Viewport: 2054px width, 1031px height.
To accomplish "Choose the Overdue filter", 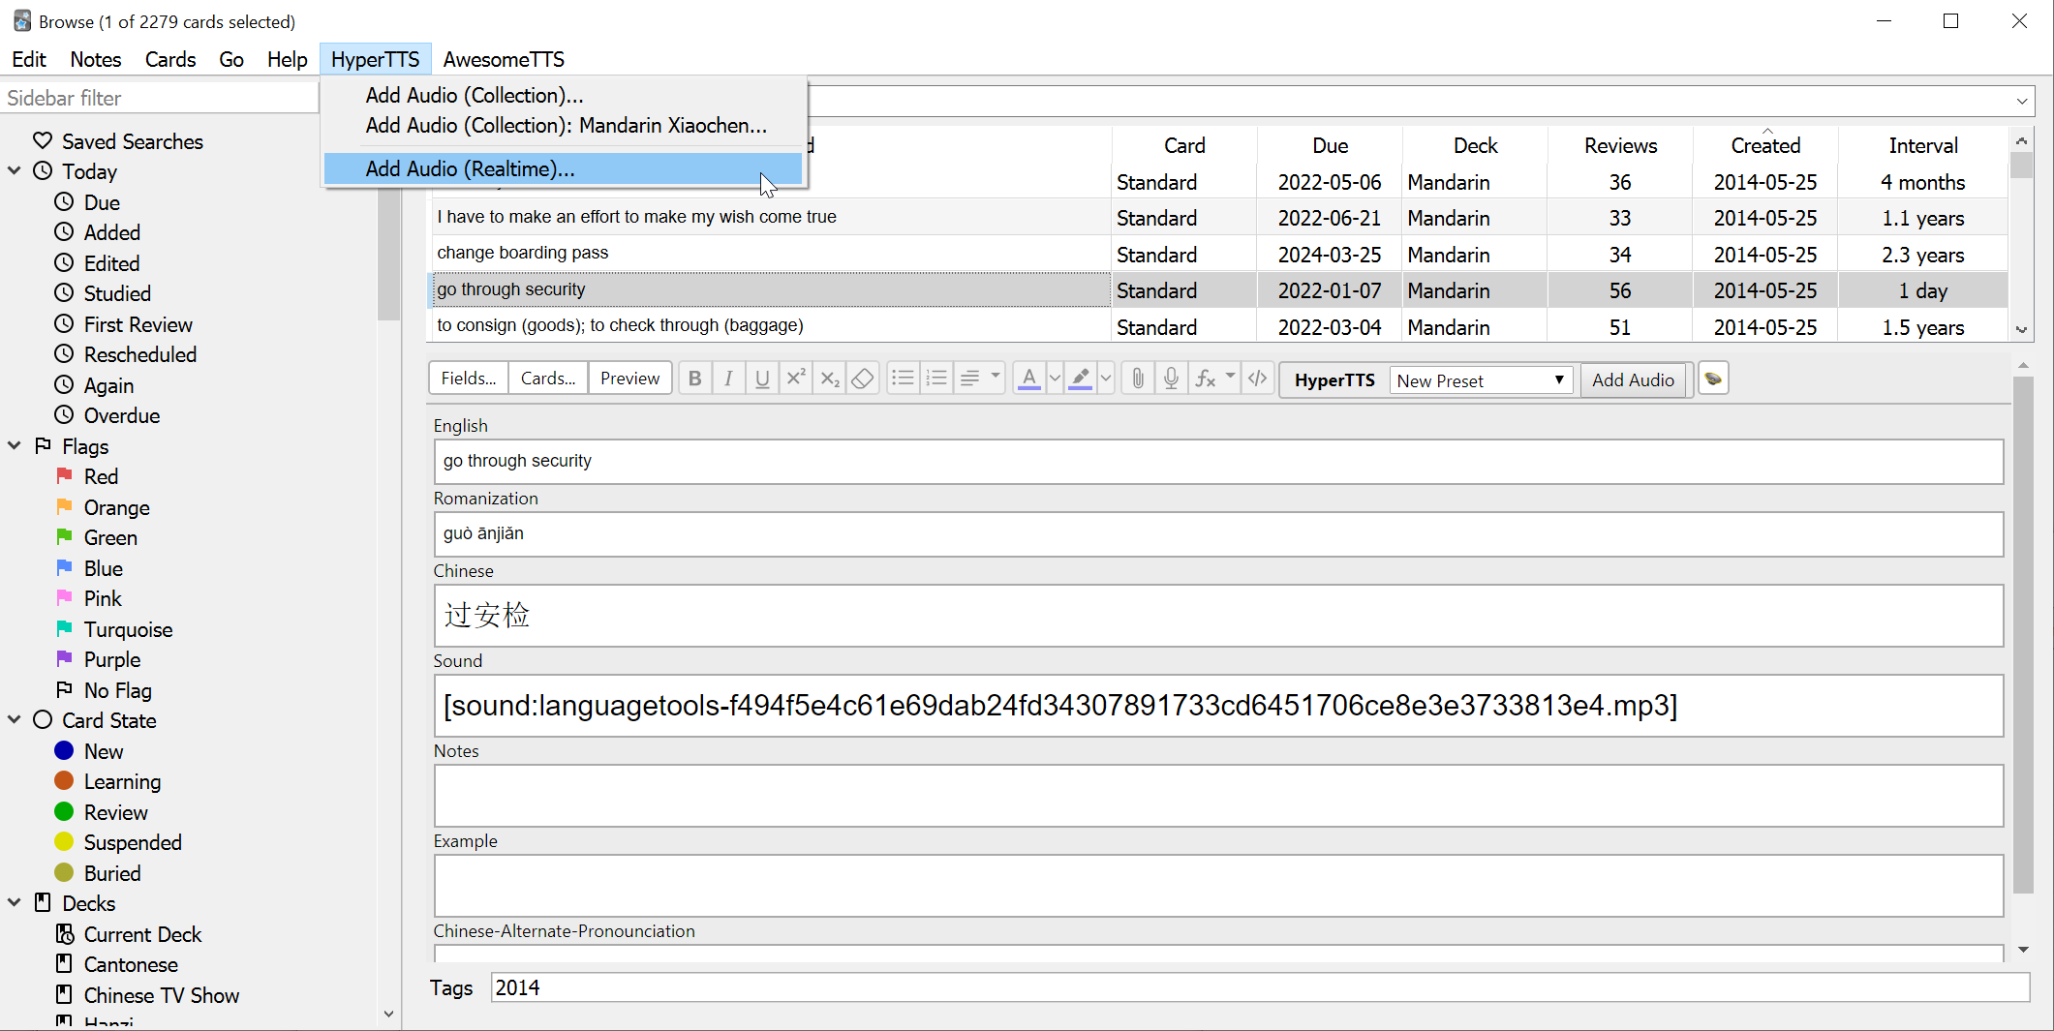I will click(x=122, y=415).
